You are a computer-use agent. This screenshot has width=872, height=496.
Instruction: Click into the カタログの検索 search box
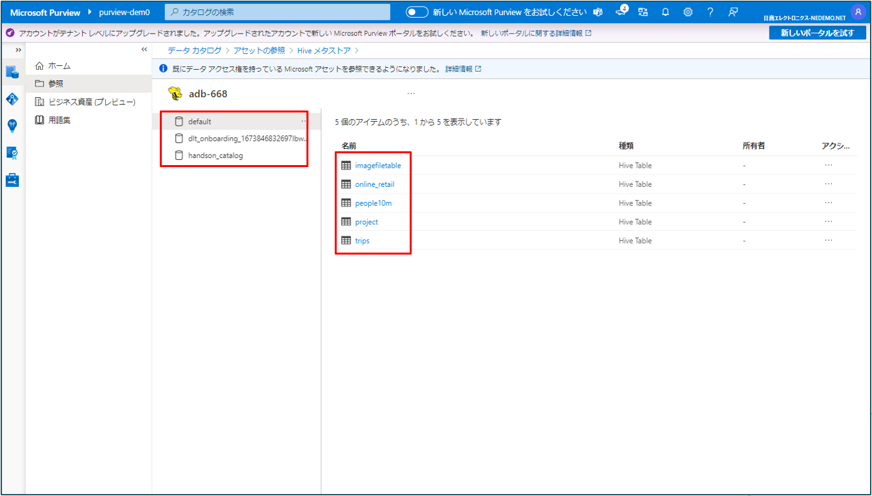(278, 12)
